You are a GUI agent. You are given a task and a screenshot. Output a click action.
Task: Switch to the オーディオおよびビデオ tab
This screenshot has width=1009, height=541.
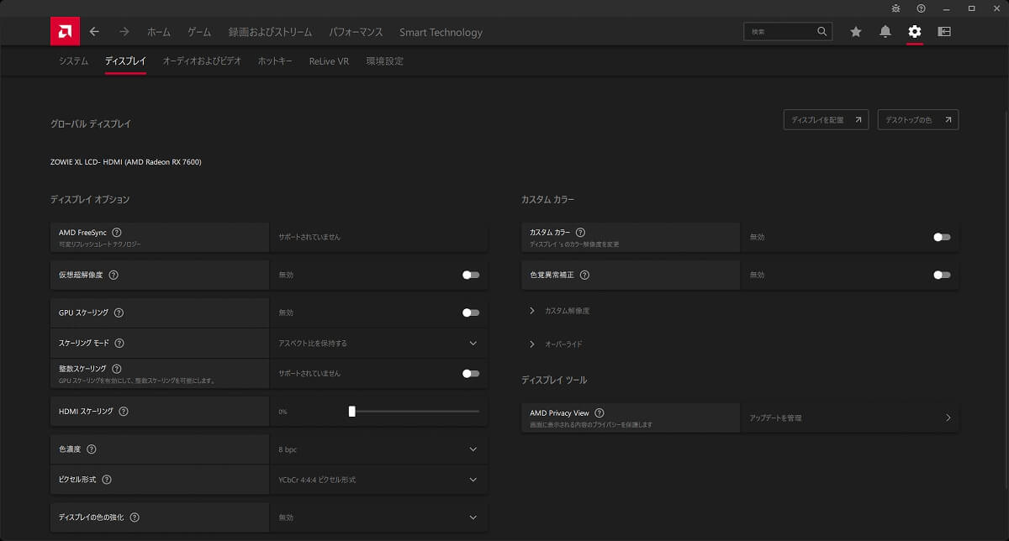click(202, 61)
